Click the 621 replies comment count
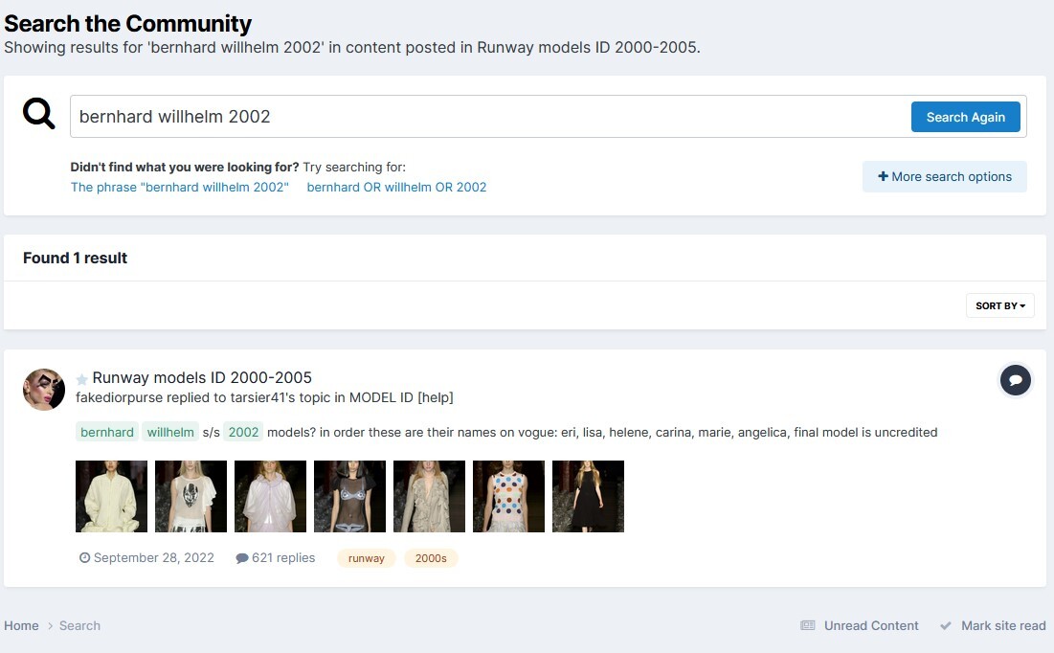The height and width of the screenshot is (653, 1054). pyautogui.click(x=276, y=557)
